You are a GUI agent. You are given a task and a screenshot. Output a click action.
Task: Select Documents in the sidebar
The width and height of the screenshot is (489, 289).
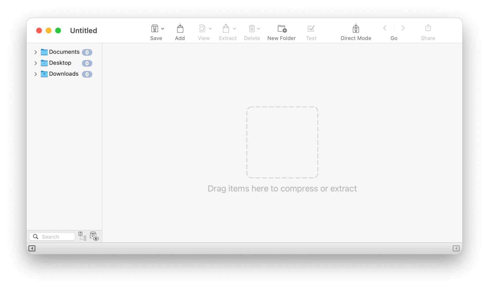coord(64,52)
